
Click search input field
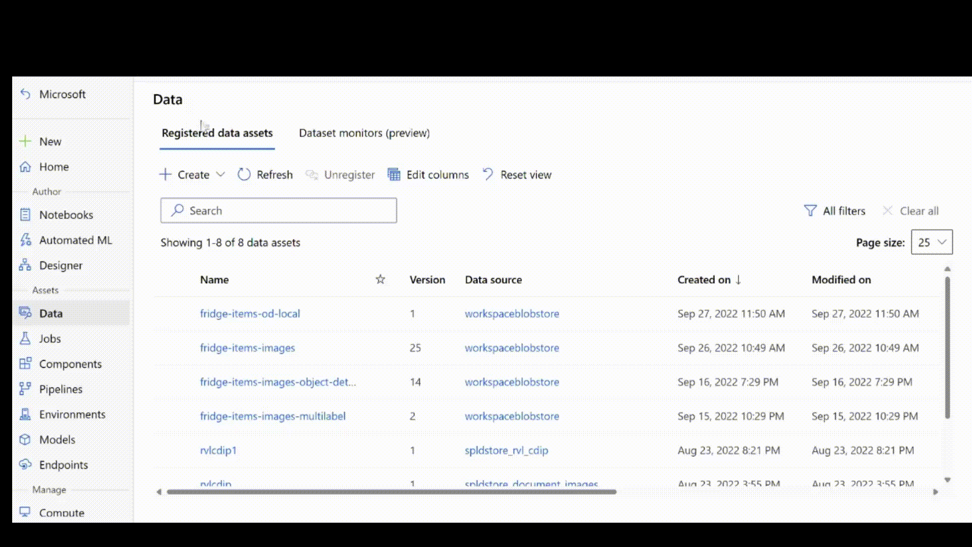[278, 210]
